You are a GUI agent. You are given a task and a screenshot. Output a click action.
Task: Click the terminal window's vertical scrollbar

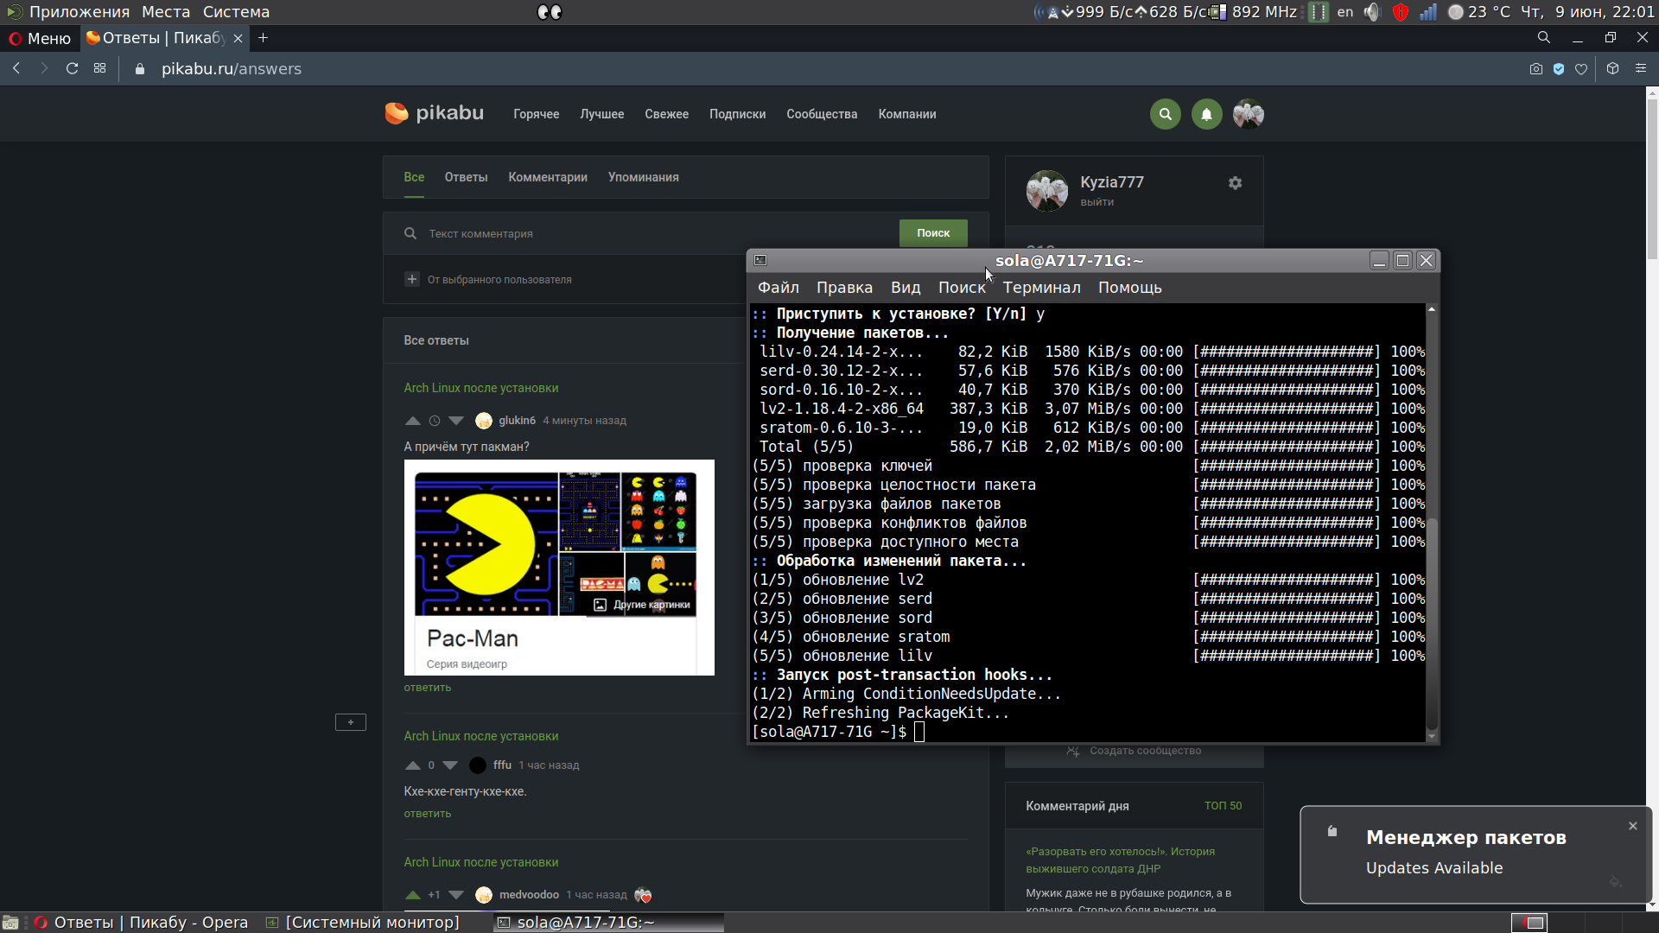(x=1431, y=622)
